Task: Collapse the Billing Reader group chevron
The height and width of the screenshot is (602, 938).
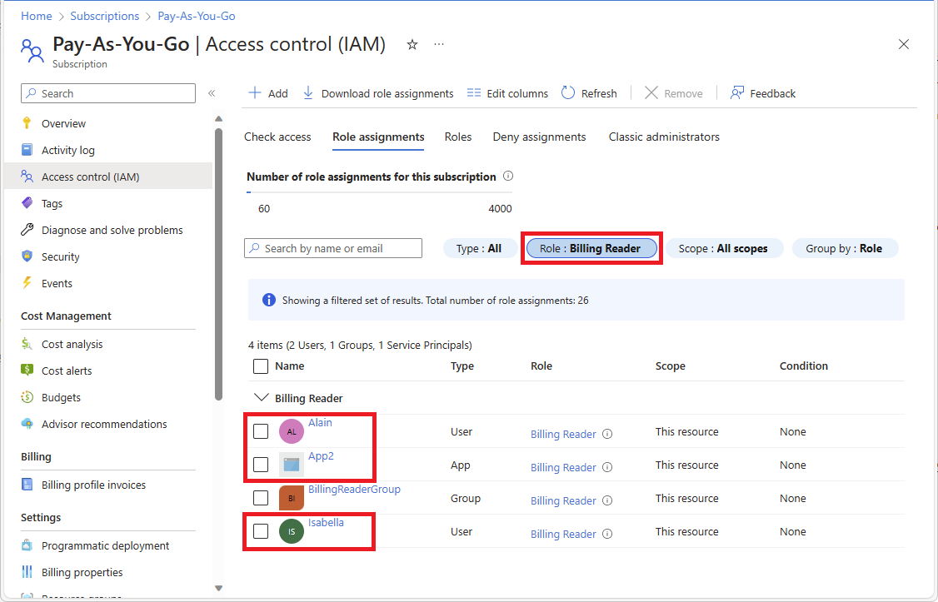Action: pos(261,397)
